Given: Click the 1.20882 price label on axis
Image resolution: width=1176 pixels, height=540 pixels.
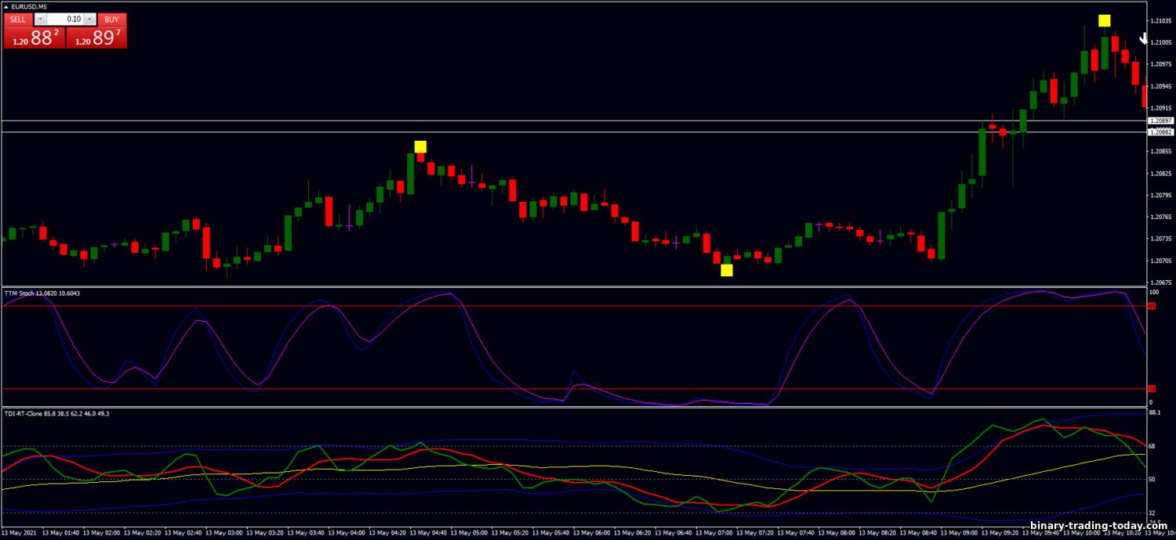Looking at the screenshot, I should [x=1160, y=132].
